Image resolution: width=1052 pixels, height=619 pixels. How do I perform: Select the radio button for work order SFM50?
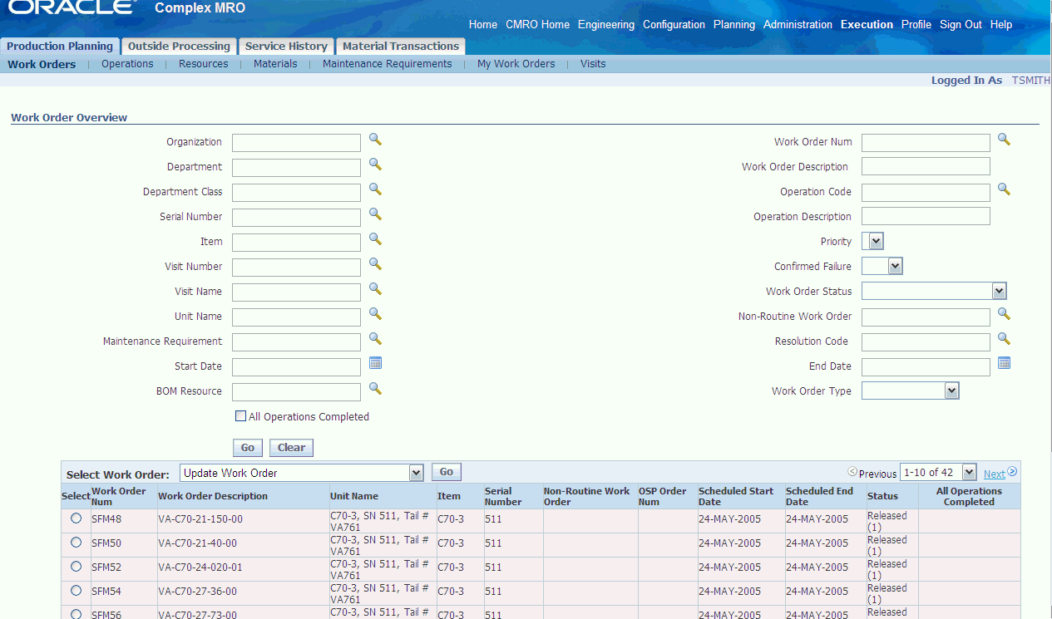tap(76, 542)
